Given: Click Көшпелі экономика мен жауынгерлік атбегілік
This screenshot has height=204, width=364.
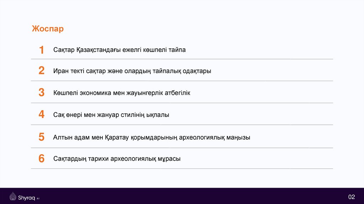Looking at the screenshot, I should point(122,93).
